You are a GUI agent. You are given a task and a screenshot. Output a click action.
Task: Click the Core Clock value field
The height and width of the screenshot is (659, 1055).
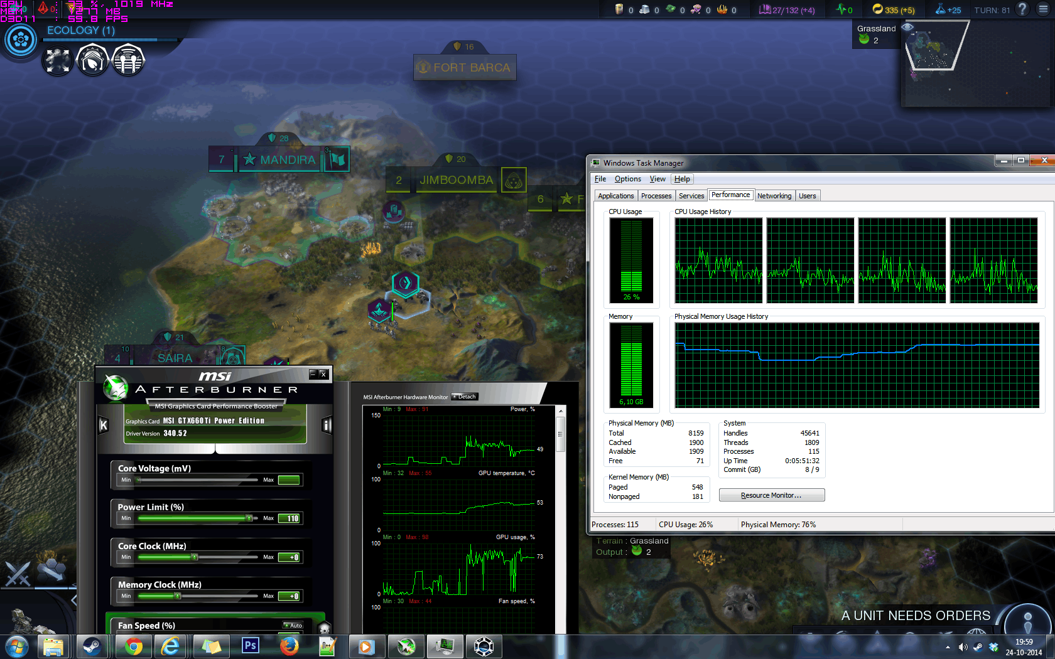tap(289, 557)
